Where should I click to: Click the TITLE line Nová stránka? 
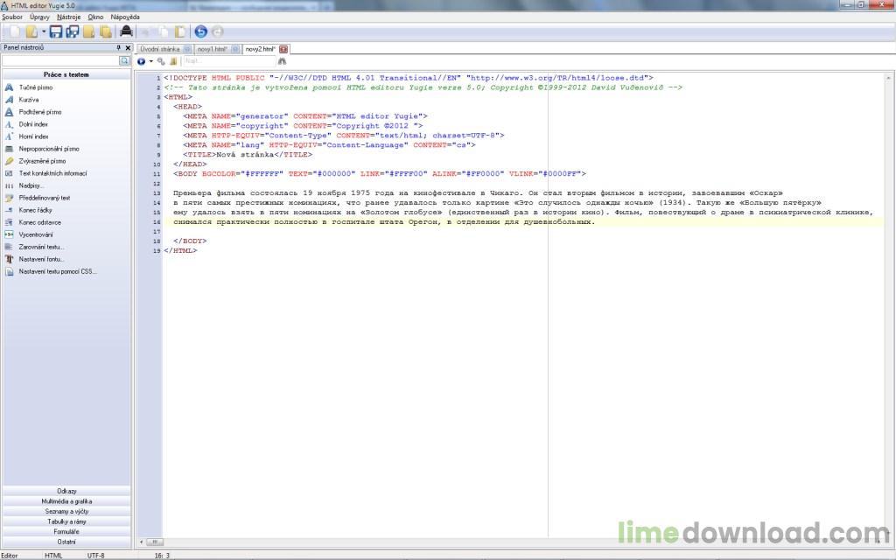248,155
